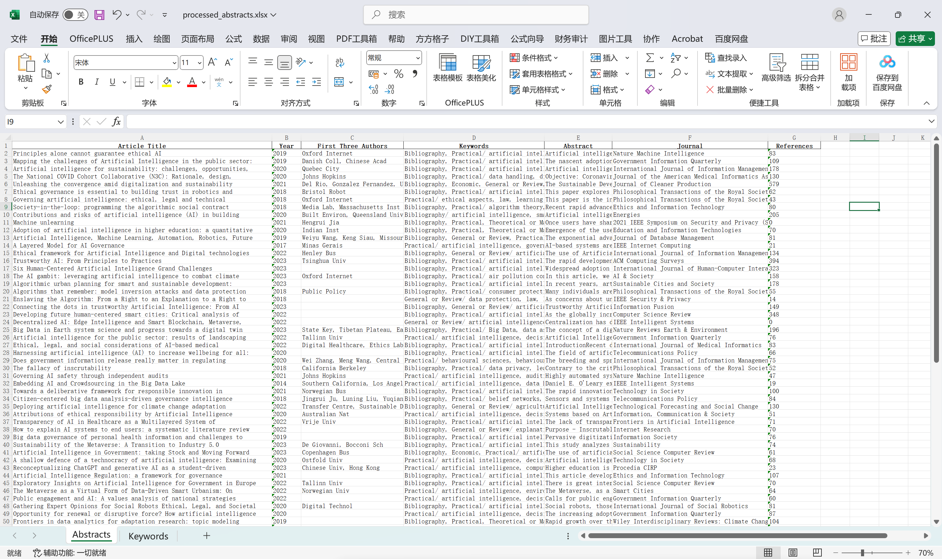
Task: Apply the Borders tool icon
Action: point(140,82)
